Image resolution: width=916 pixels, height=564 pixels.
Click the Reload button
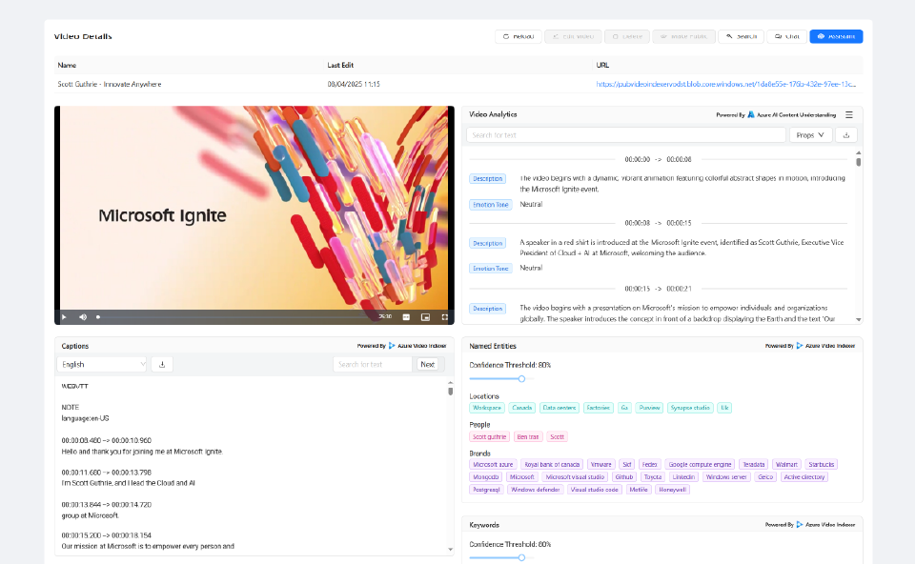click(x=519, y=36)
